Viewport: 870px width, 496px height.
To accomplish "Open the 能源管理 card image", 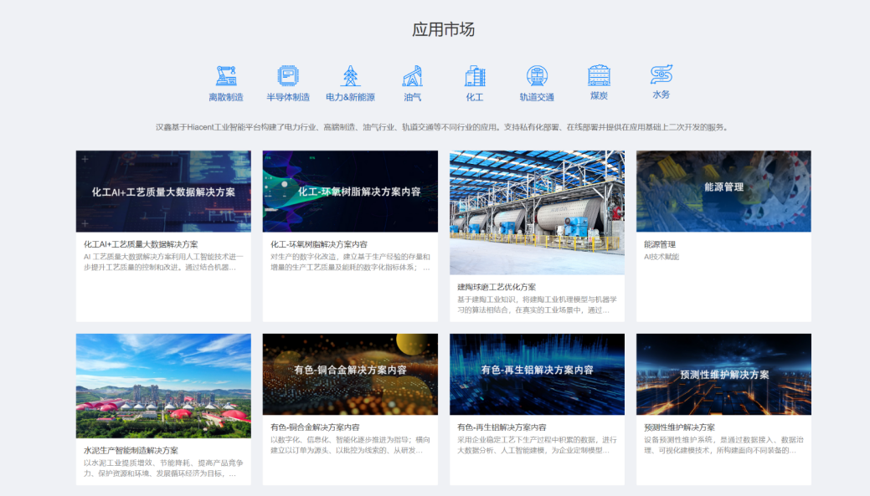I will [x=723, y=192].
